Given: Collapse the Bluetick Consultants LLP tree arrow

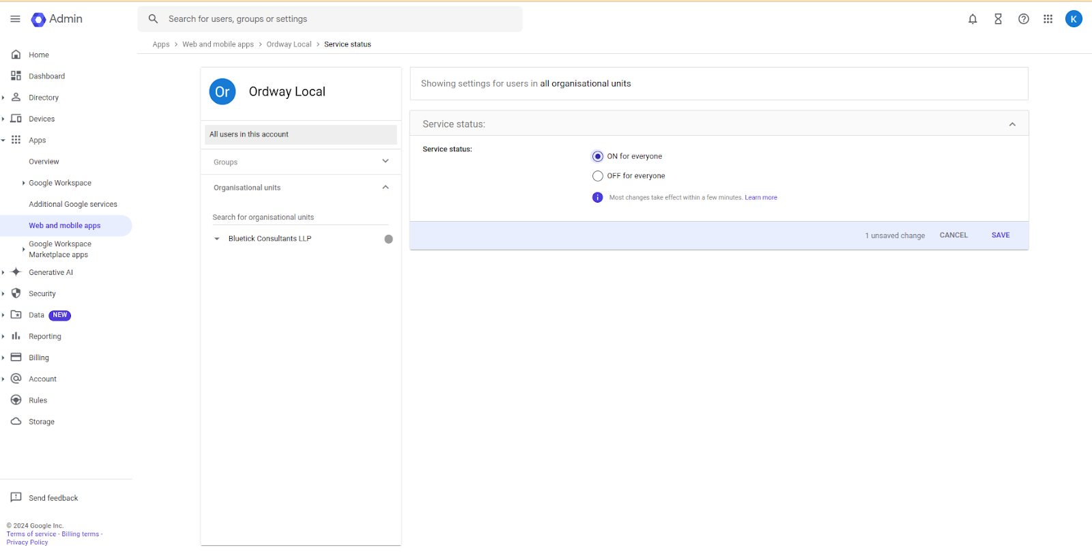Looking at the screenshot, I should 217,239.
